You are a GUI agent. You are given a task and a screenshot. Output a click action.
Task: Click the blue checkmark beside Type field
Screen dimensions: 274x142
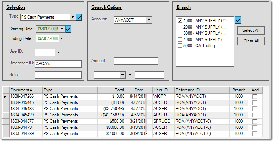pos(79,17)
